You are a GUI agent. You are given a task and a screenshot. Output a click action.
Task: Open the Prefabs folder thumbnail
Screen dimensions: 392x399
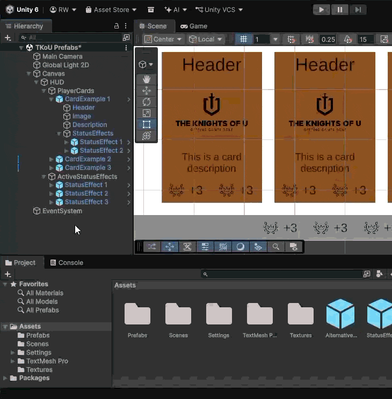137,314
